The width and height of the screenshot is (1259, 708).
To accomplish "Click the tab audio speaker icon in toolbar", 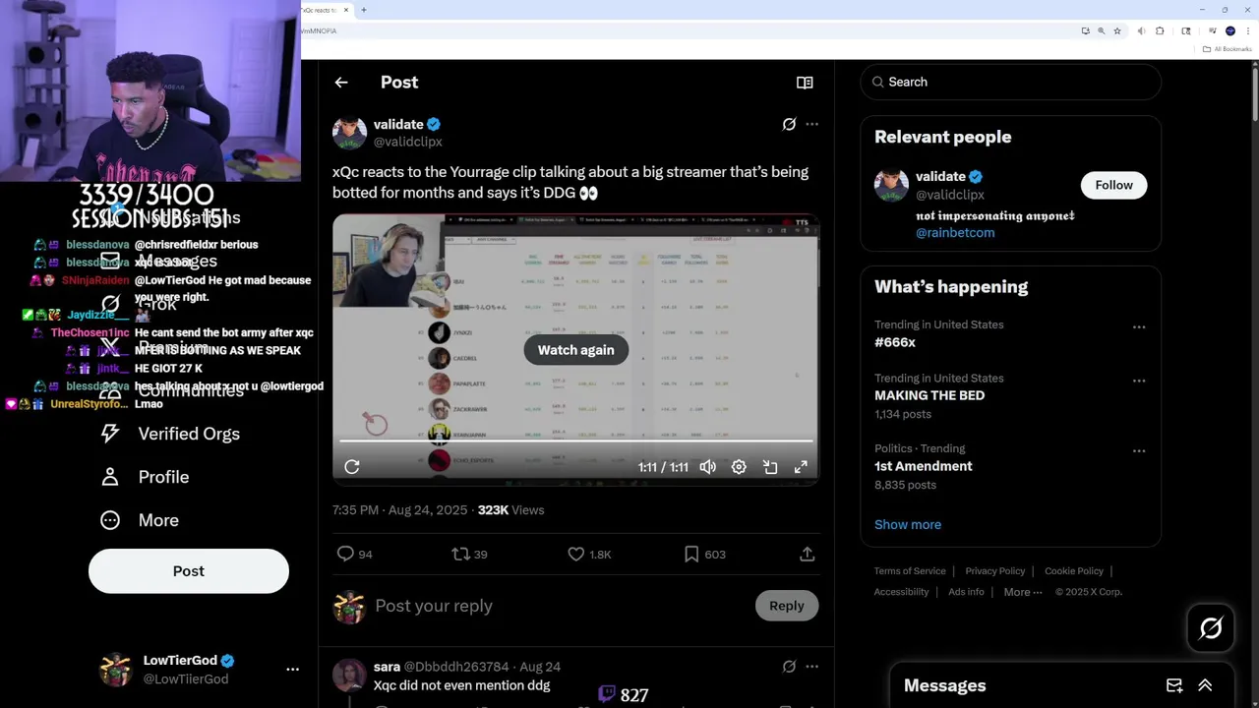I will 1141,30.
